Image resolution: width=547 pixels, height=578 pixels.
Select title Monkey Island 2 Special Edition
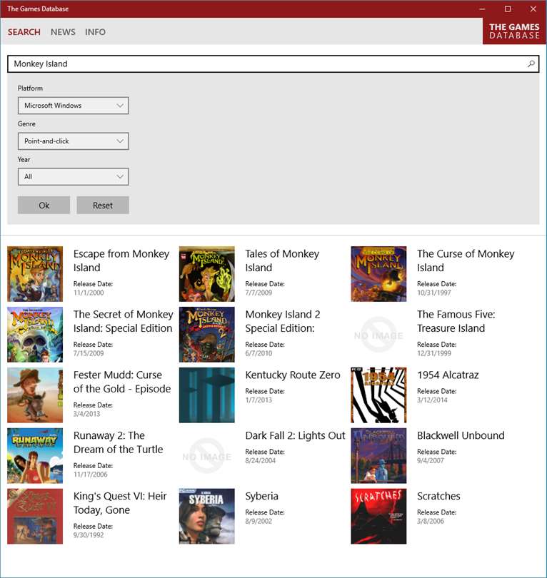[283, 321]
